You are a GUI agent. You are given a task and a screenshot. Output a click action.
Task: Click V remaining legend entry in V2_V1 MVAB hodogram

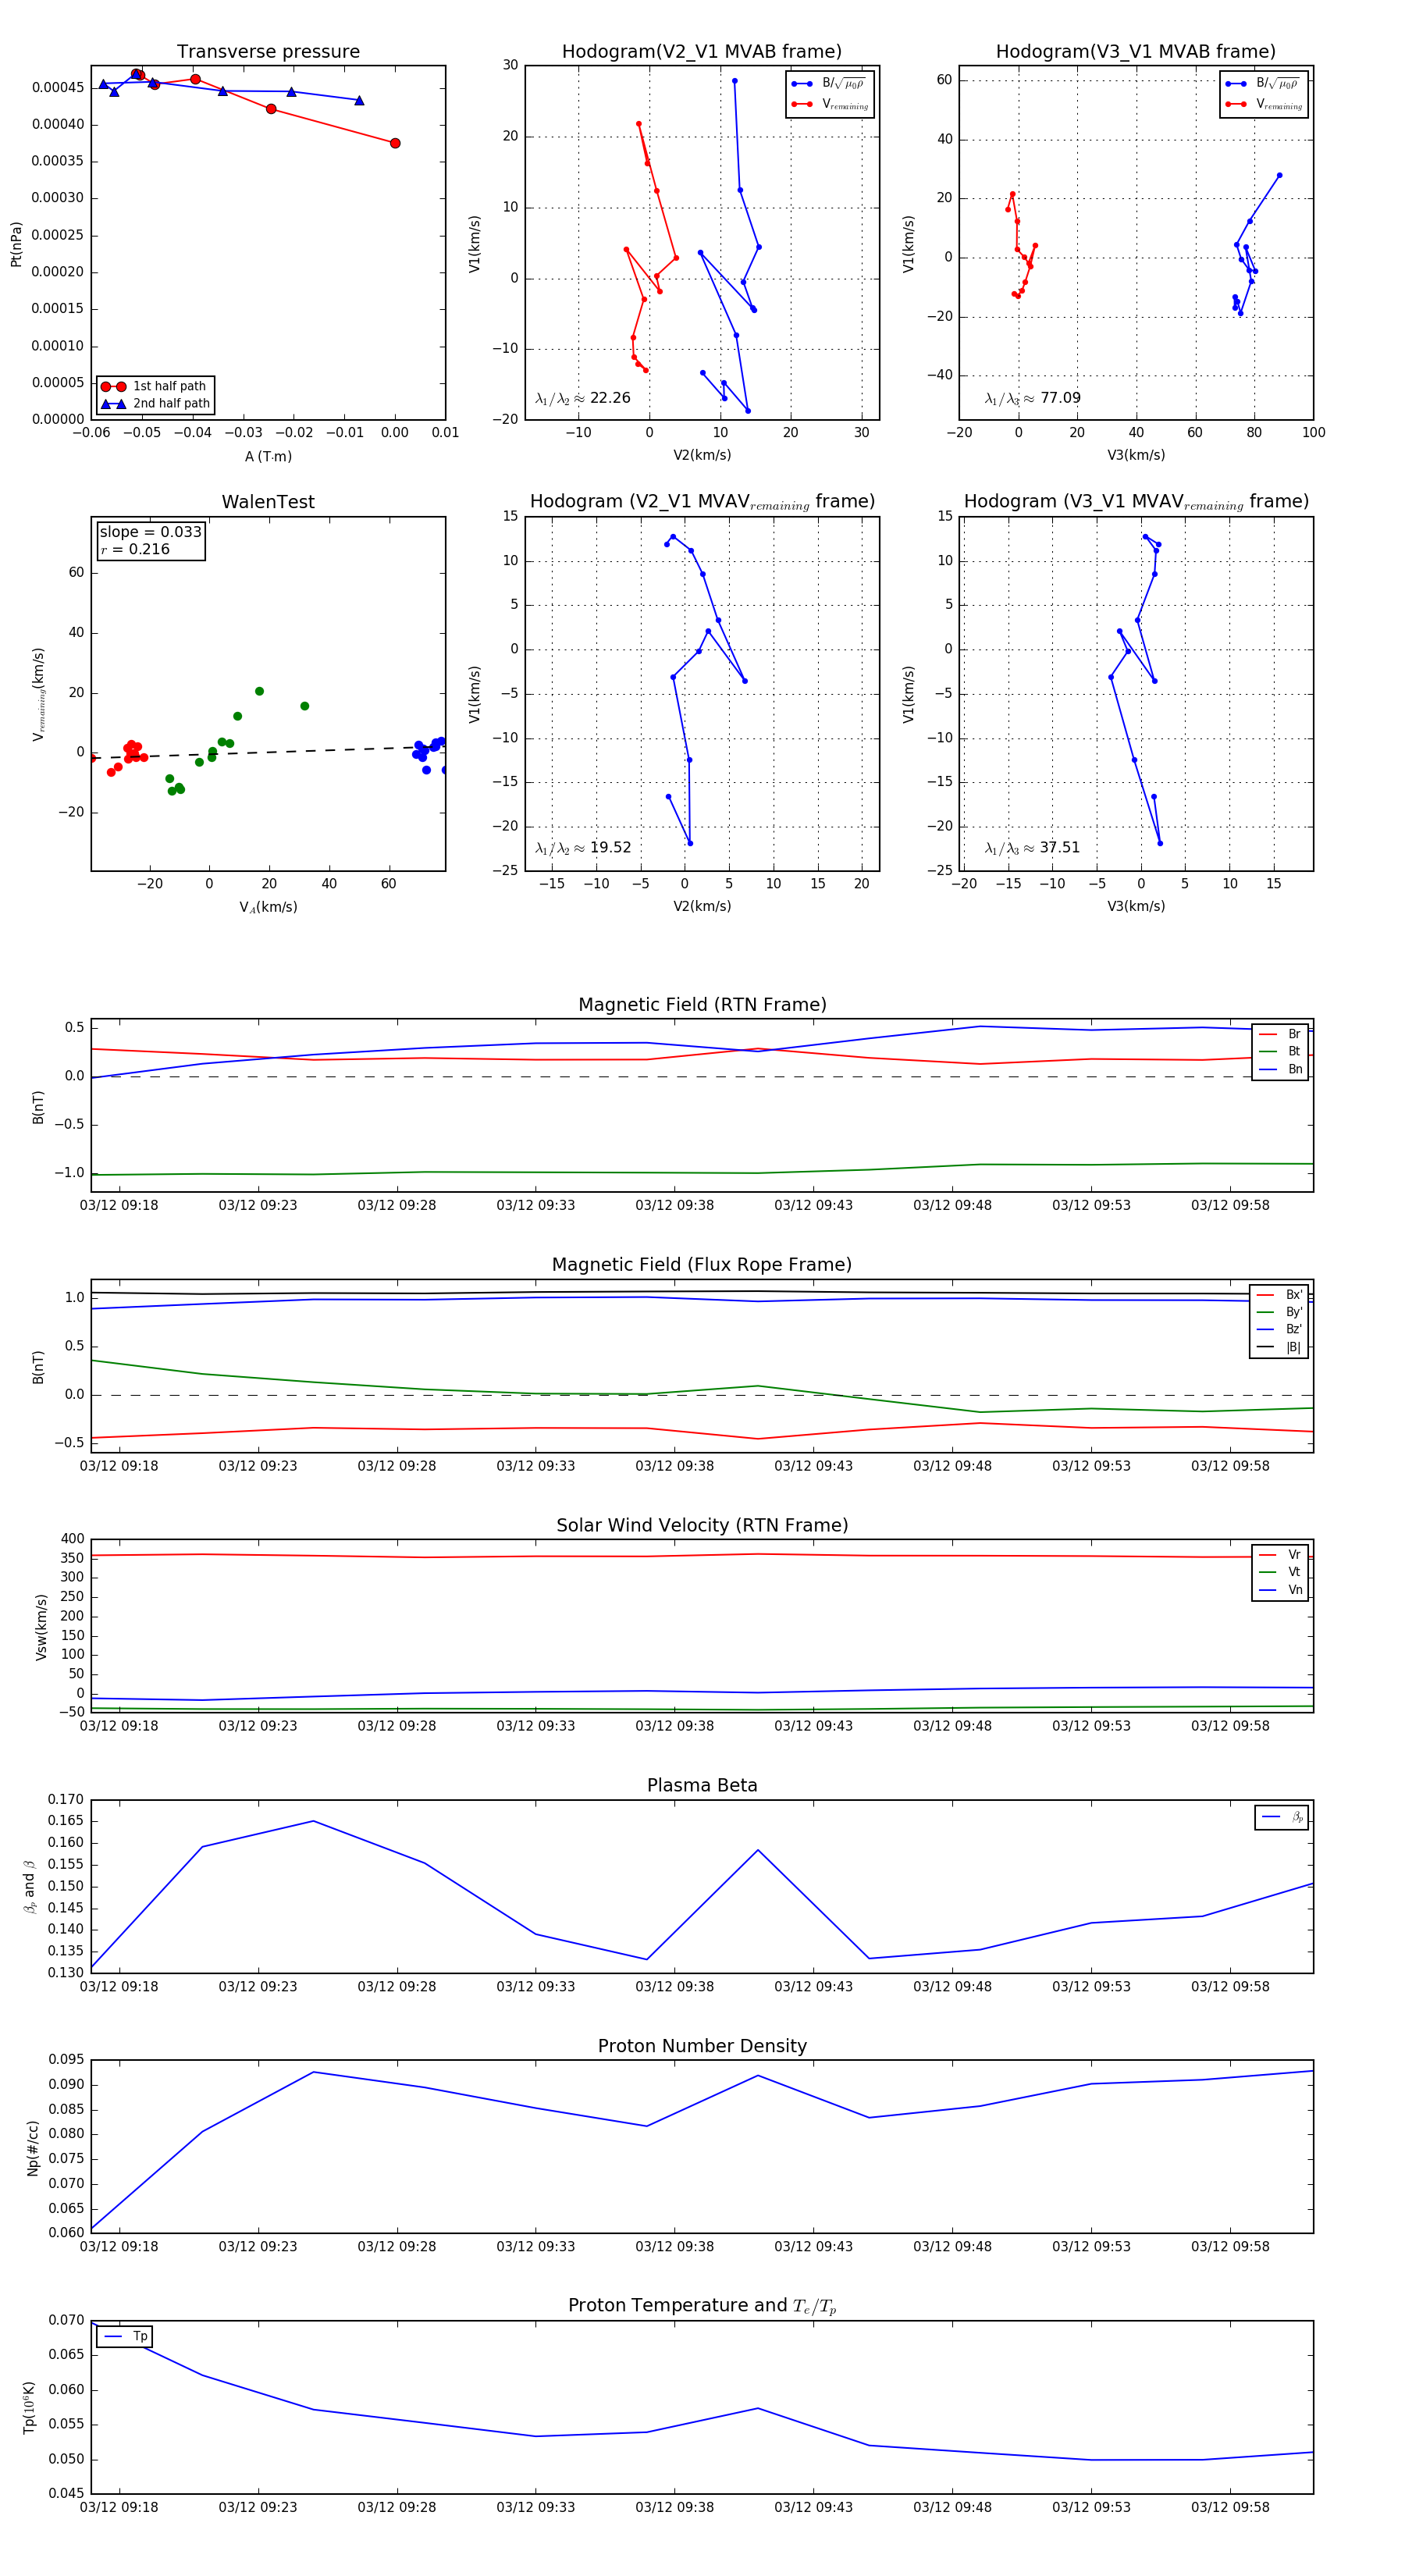[829, 104]
